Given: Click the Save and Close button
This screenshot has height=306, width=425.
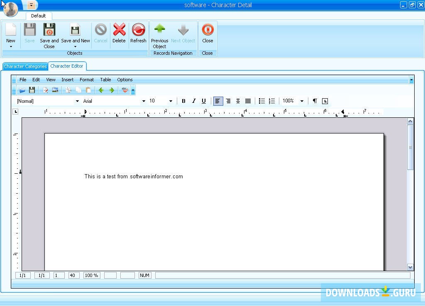Looking at the screenshot, I should [x=49, y=36].
